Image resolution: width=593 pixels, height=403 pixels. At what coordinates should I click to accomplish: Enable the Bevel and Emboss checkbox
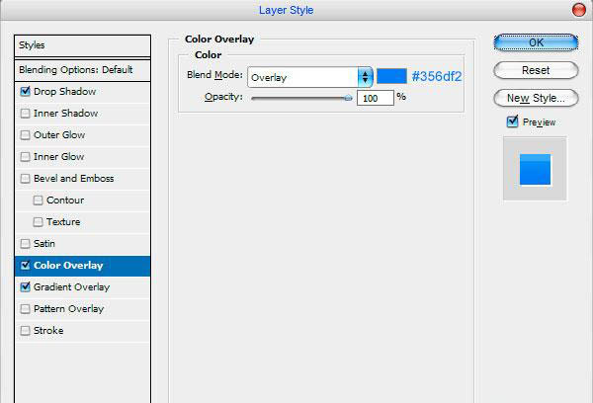pyautogui.click(x=25, y=179)
